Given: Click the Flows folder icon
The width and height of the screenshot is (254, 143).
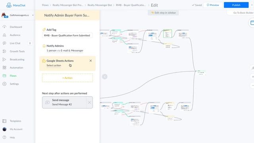Looking at the screenshot, I should click(x=4, y=76).
